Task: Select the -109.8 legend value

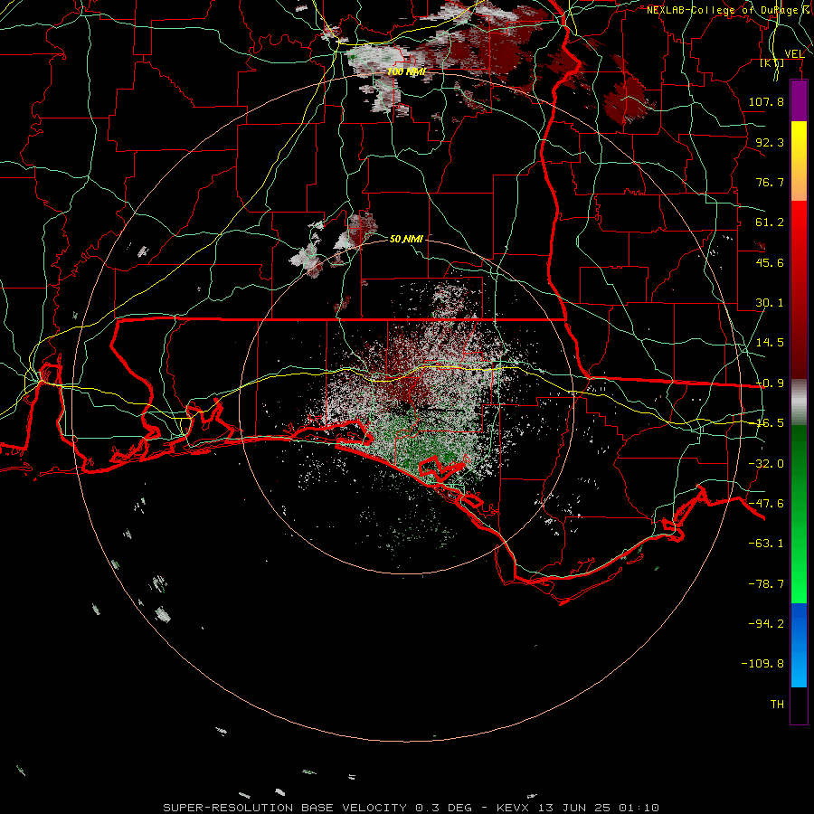Action: [762, 664]
